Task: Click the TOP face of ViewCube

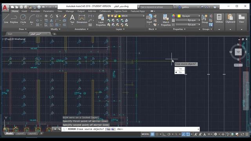Action: [x=238, y=52]
